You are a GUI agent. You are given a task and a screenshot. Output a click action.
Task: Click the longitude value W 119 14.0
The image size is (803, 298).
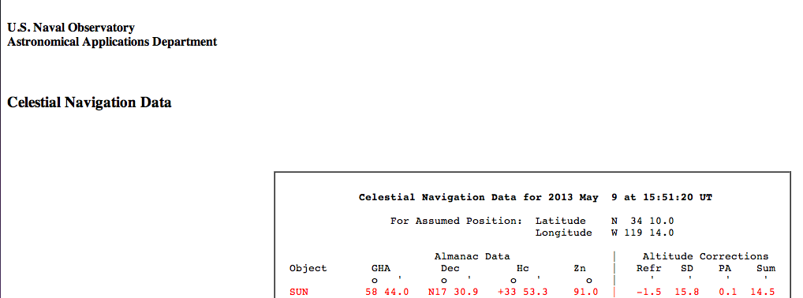(x=643, y=233)
